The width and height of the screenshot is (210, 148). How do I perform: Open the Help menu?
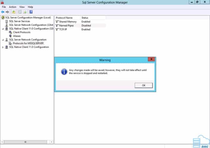30,7
